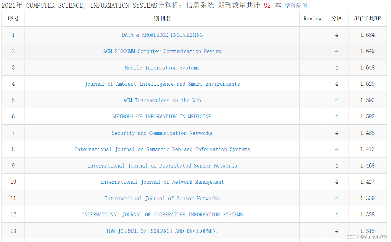Click 分区 value 4 for Mobile Information Systems
Image resolution: width=391 pixels, height=242 pixels.
pyautogui.click(x=337, y=68)
